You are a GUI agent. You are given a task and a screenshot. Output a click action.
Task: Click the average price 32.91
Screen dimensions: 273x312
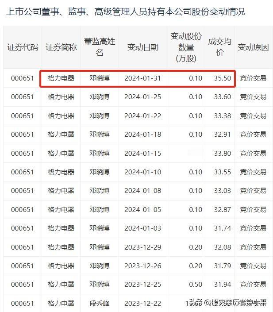tap(223, 135)
